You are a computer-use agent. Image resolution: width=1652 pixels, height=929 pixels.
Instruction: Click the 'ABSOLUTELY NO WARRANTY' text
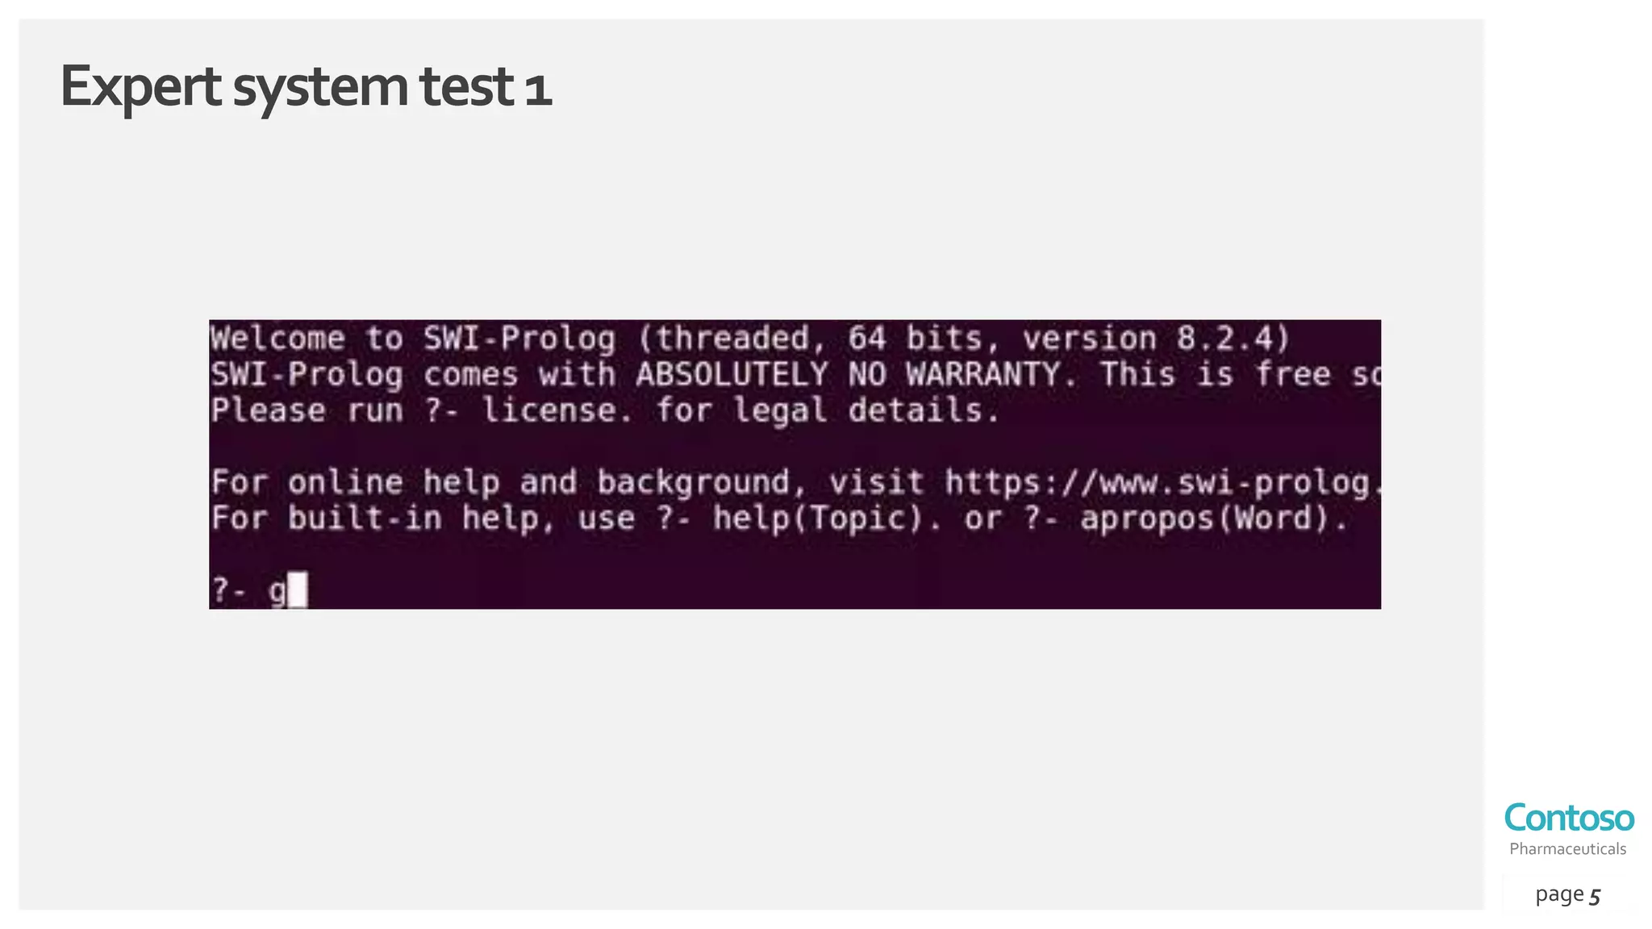point(848,374)
